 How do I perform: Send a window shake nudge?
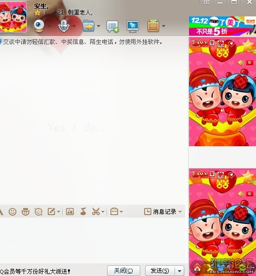pos(39,211)
